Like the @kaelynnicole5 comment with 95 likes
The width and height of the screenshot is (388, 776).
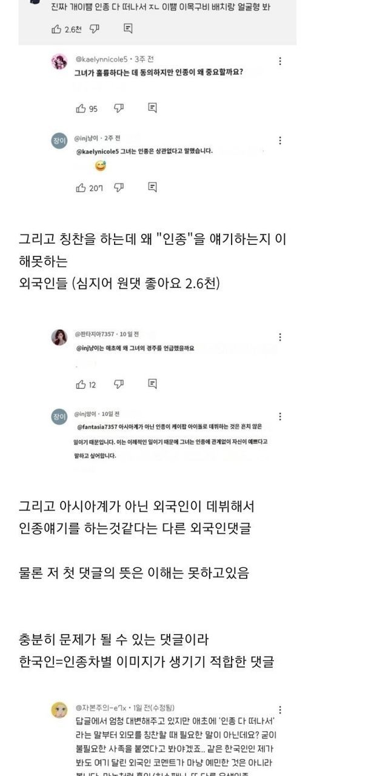coord(81,109)
